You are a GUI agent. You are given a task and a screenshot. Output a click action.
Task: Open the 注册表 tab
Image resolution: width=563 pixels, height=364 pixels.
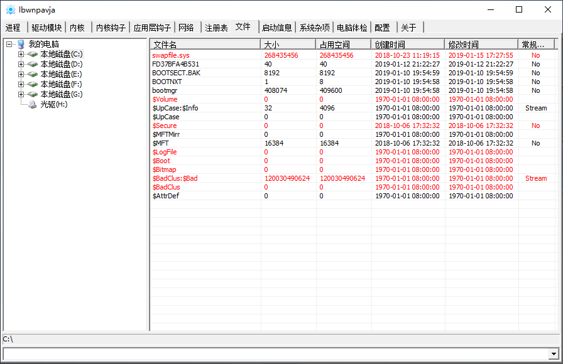coord(216,28)
